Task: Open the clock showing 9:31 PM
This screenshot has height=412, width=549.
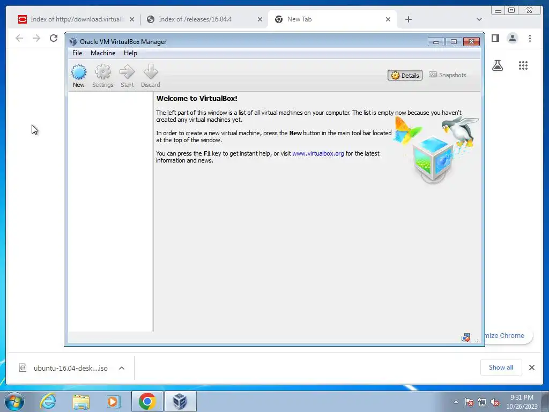Action: pos(522,402)
